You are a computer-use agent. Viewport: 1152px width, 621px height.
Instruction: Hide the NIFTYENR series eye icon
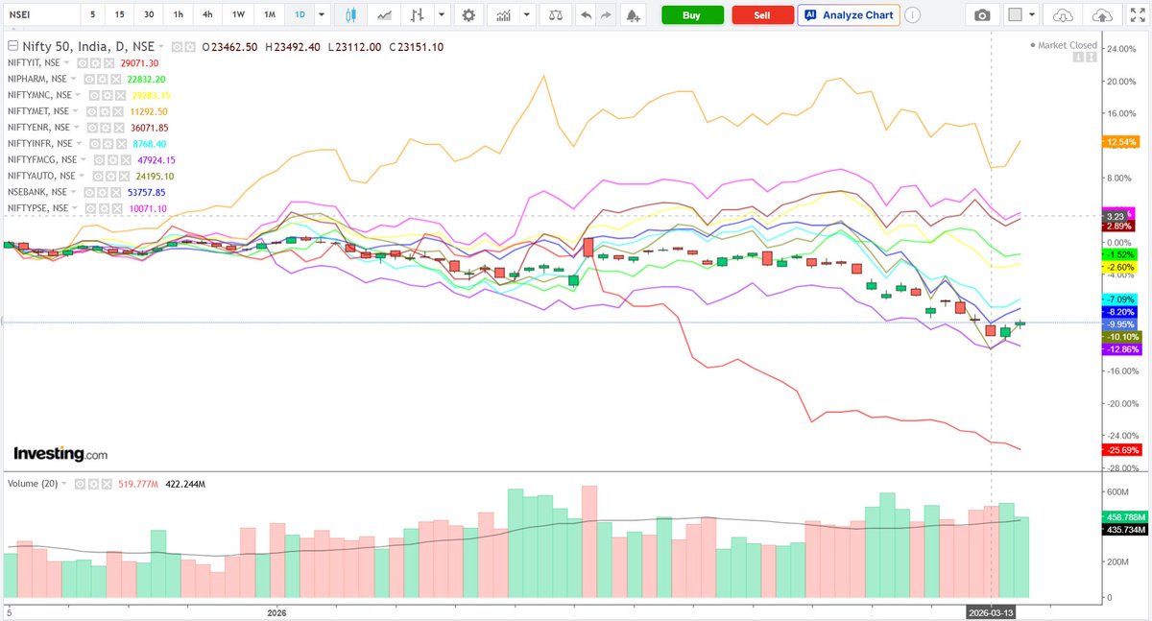[92, 128]
